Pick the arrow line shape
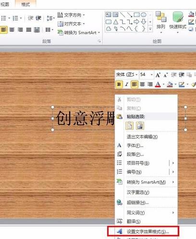 130,15
